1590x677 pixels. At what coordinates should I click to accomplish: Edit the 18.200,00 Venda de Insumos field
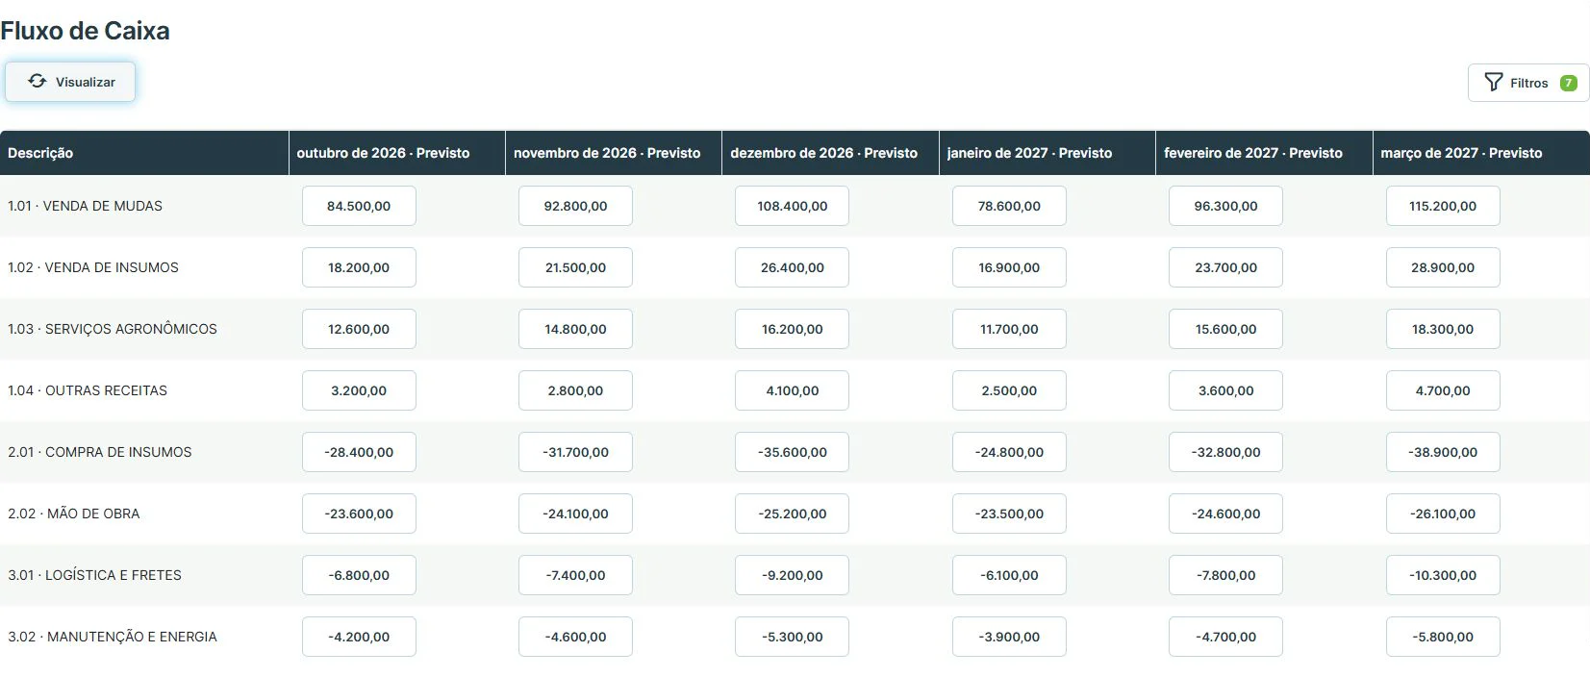(359, 267)
